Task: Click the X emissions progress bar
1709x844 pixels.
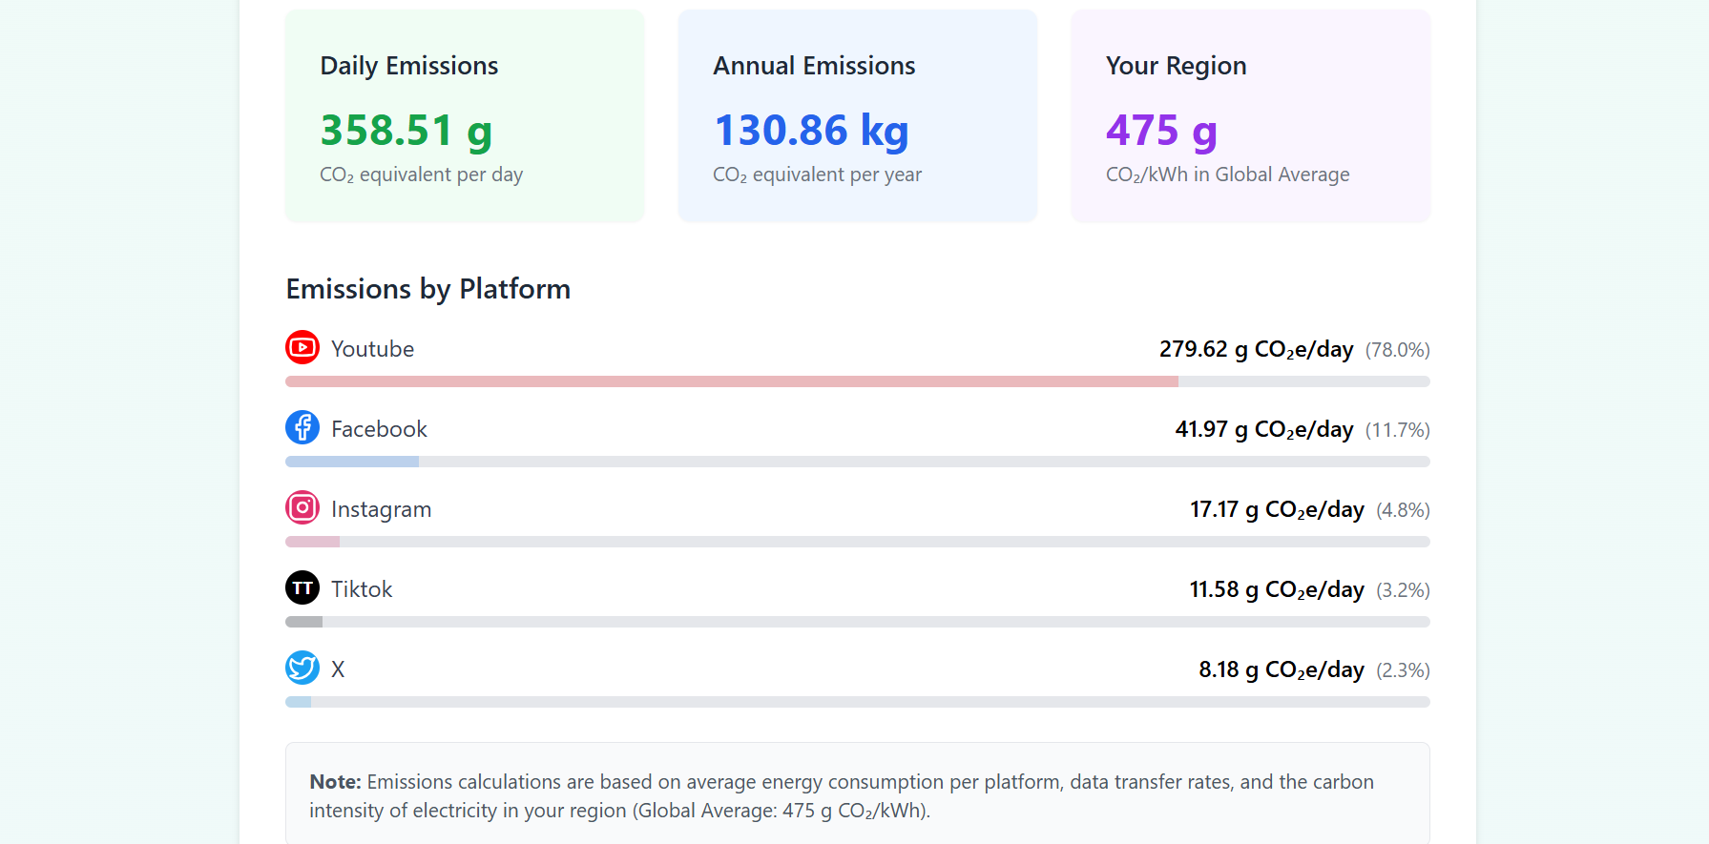Action: [857, 702]
